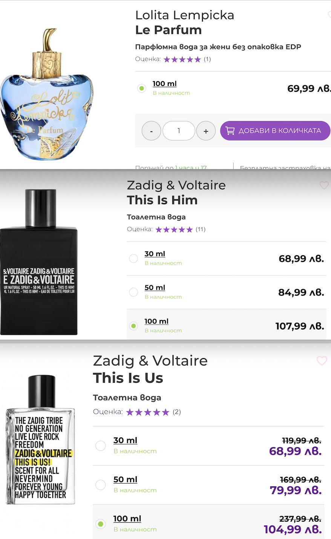Select 50 ml radio for This Is Us
331x539 pixels.
click(x=101, y=485)
